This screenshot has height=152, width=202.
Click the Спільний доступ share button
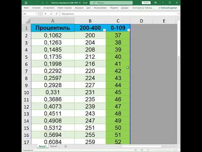[167, 8]
